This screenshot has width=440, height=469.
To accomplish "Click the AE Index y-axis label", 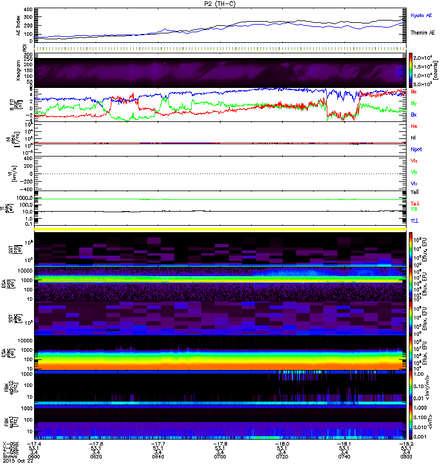I will pyautogui.click(x=18, y=26).
